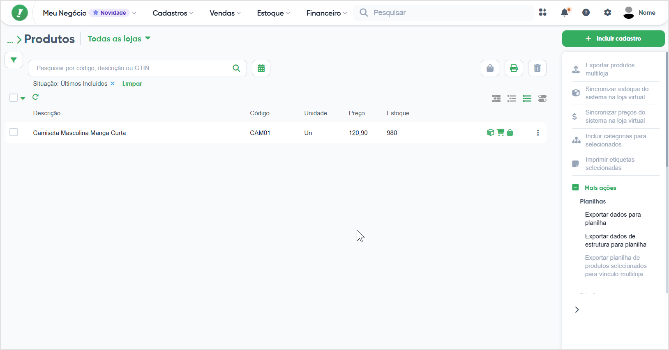Click Incluir cadastro button

(613, 39)
